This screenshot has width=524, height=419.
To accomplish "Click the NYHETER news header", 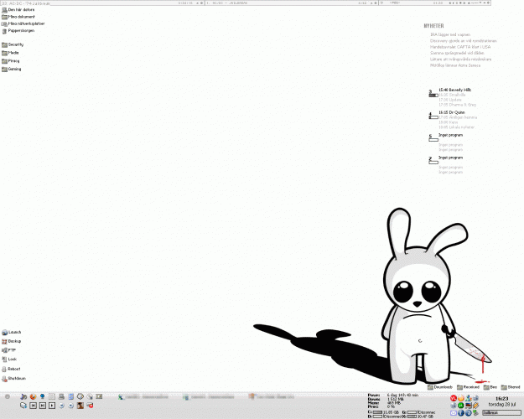I will 435,26.
